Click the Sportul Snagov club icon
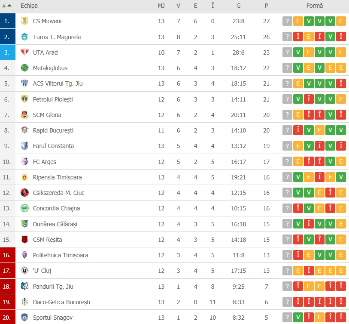 tap(24, 318)
